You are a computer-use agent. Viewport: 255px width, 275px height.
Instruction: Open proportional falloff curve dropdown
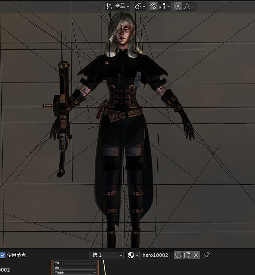tap(189, 6)
